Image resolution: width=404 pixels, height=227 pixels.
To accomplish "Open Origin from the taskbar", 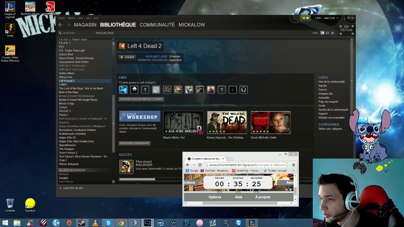I will point(69,223).
